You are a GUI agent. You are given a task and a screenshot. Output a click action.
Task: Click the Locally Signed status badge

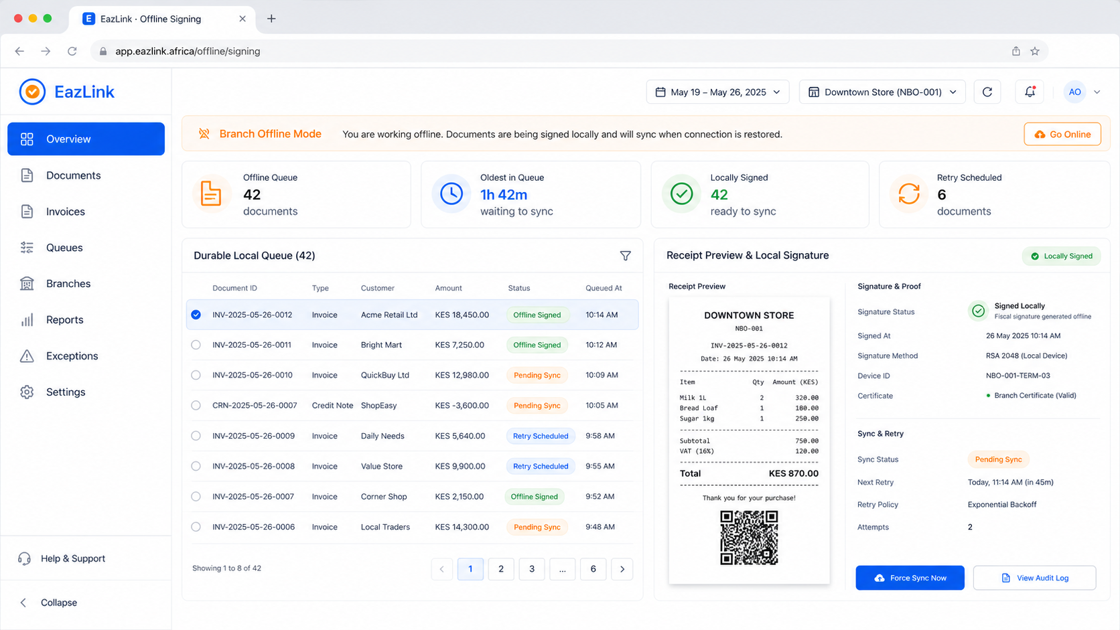[1061, 256]
